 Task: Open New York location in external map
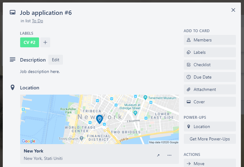coord(158,155)
